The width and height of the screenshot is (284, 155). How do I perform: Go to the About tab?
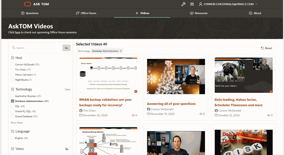[x=255, y=13]
